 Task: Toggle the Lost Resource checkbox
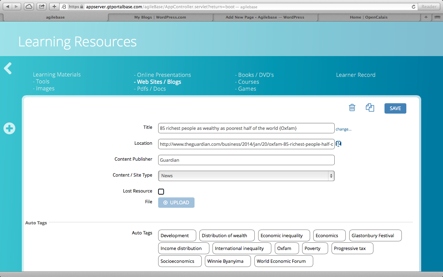click(161, 191)
